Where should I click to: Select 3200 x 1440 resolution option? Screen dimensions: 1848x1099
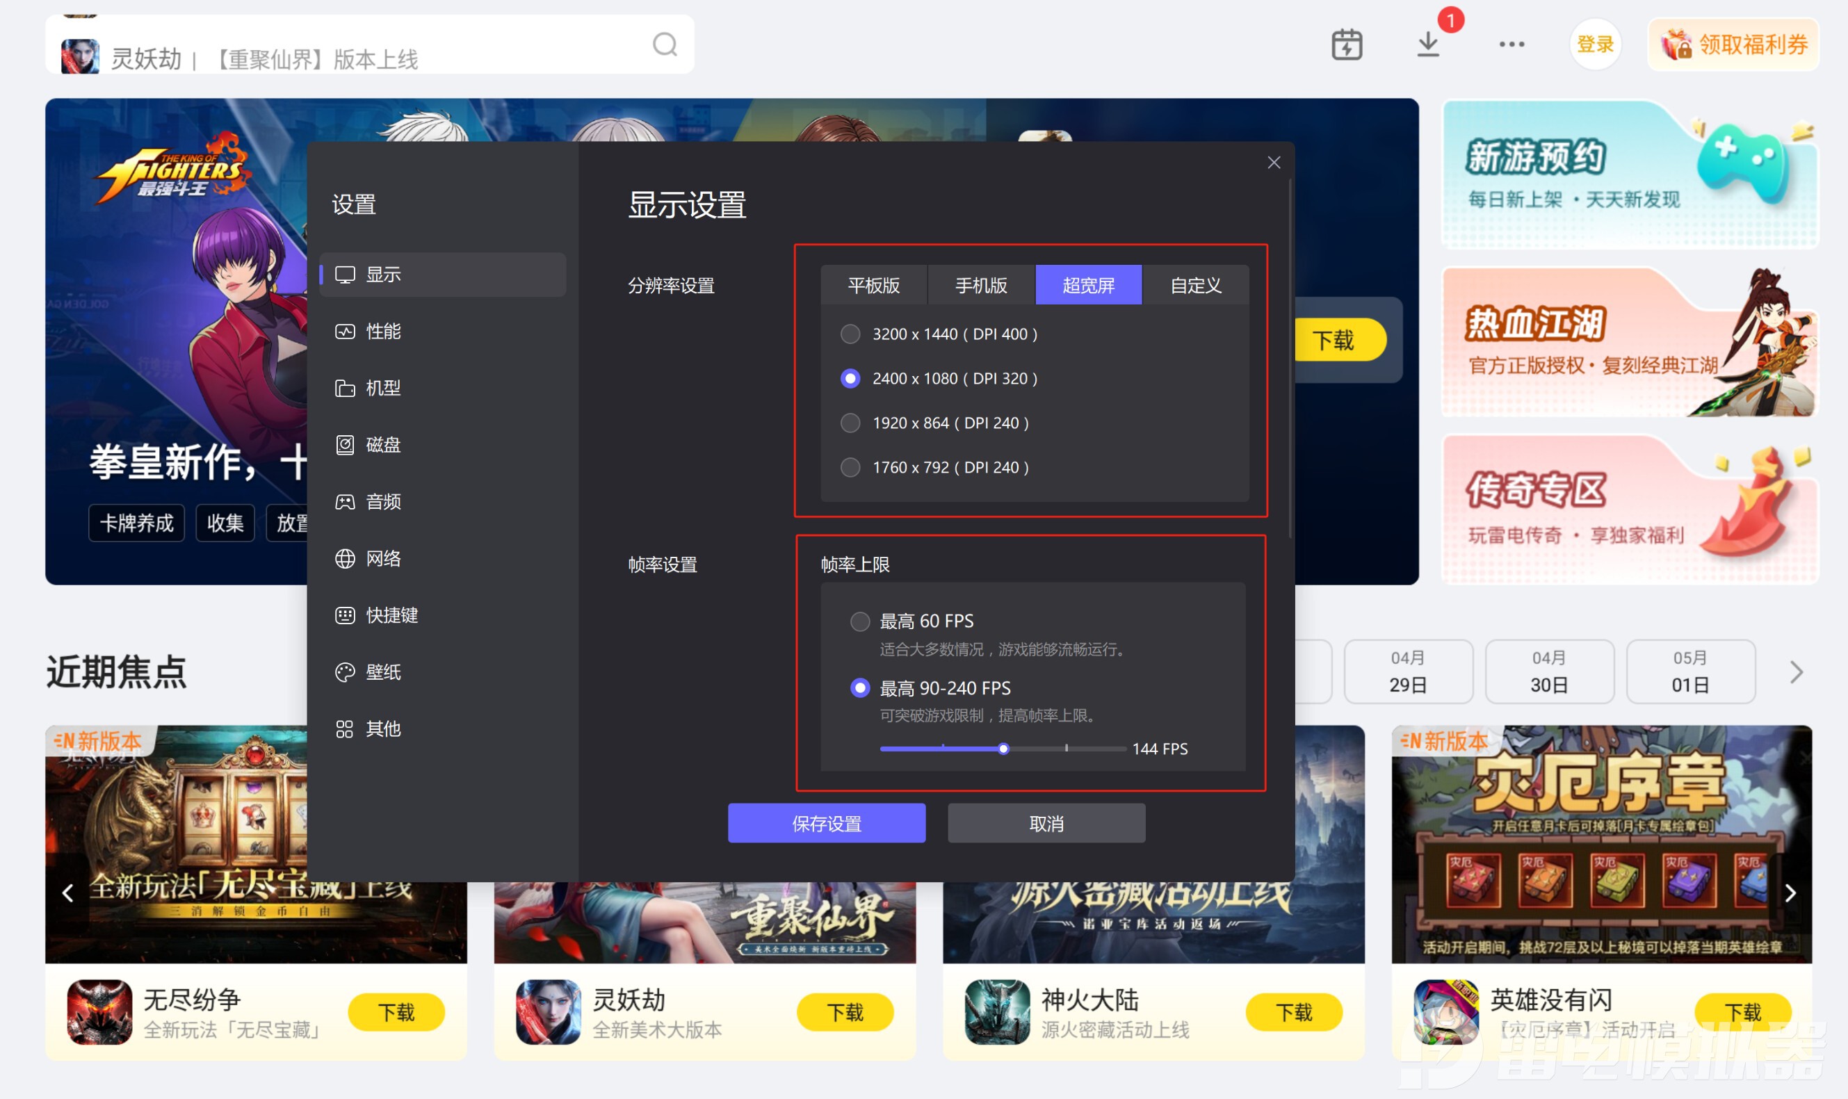850,334
